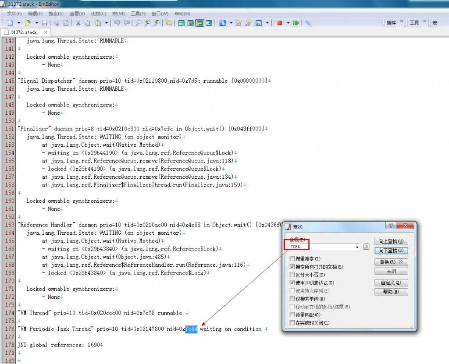Expand the 插件 toolbar overflow chevron
Image resolution: width=449 pixels, height=364 pixels.
tap(402, 22)
